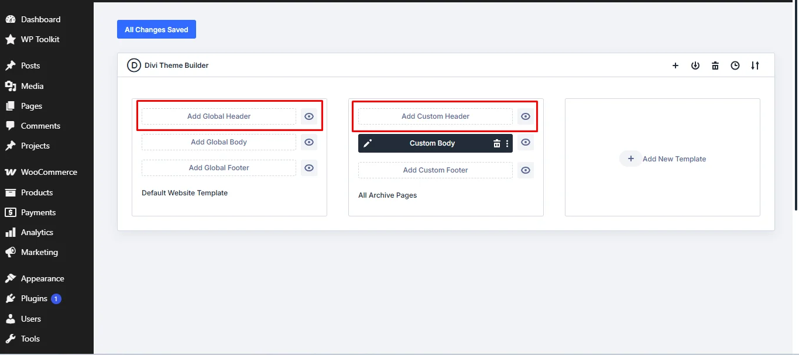Click the WooCommerce Woo logo icon
The image size is (799, 355).
[11, 172]
